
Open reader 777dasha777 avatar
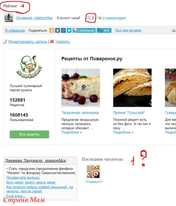click(93, 172)
